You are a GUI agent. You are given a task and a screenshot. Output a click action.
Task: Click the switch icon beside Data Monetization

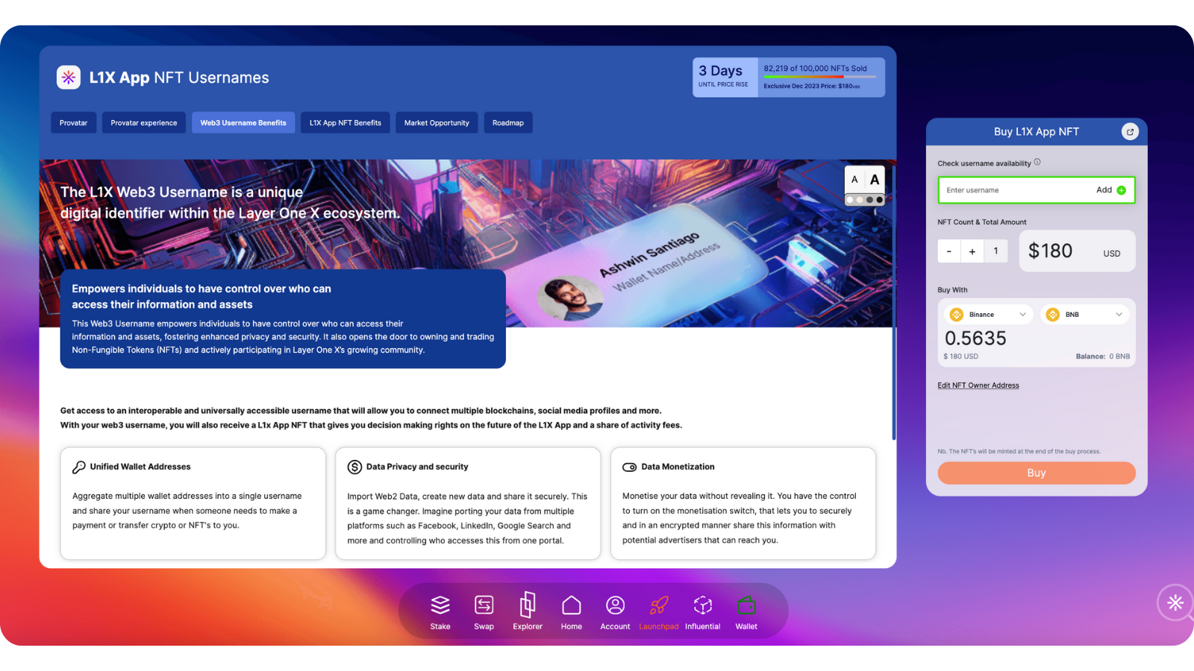pos(629,467)
